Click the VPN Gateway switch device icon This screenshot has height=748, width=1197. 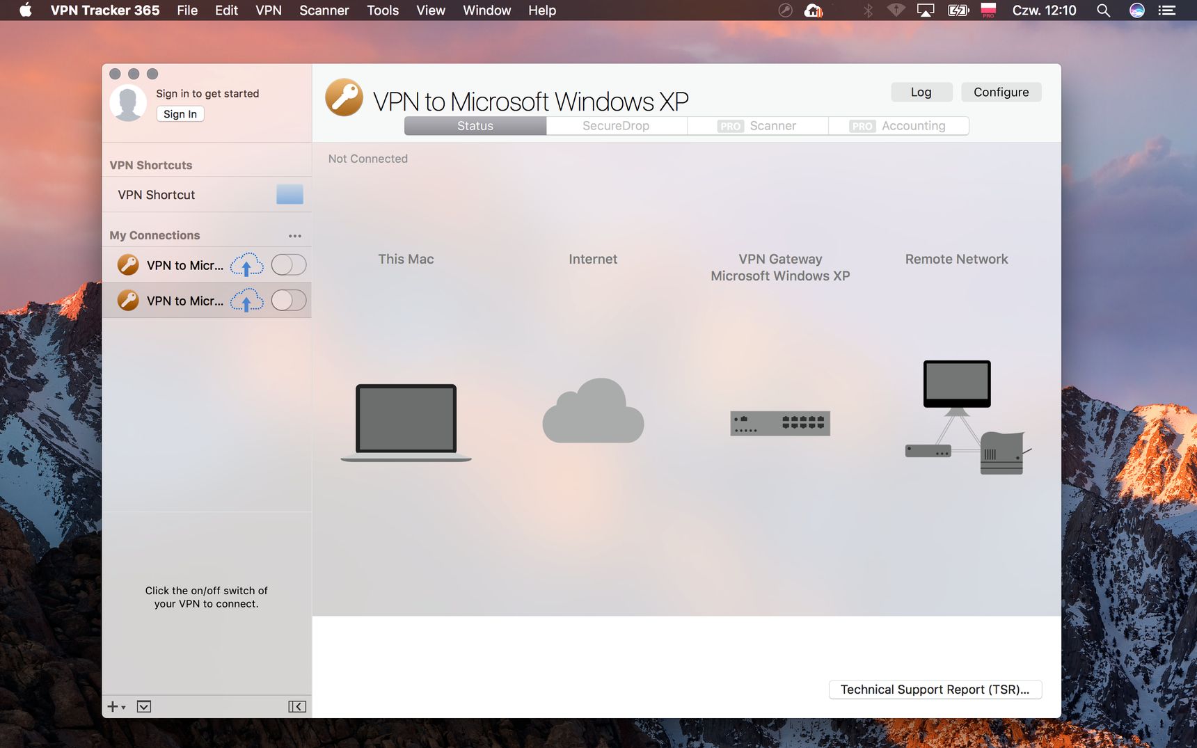tap(780, 423)
